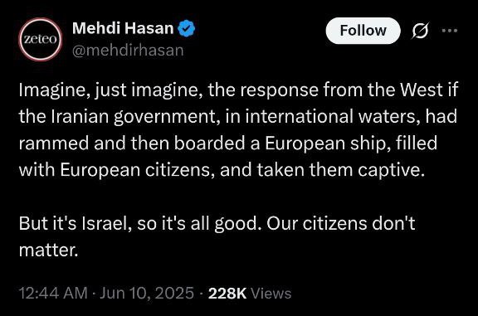View the 228K Views count
Viewport: 478px width, 316px height.
coord(250,293)
